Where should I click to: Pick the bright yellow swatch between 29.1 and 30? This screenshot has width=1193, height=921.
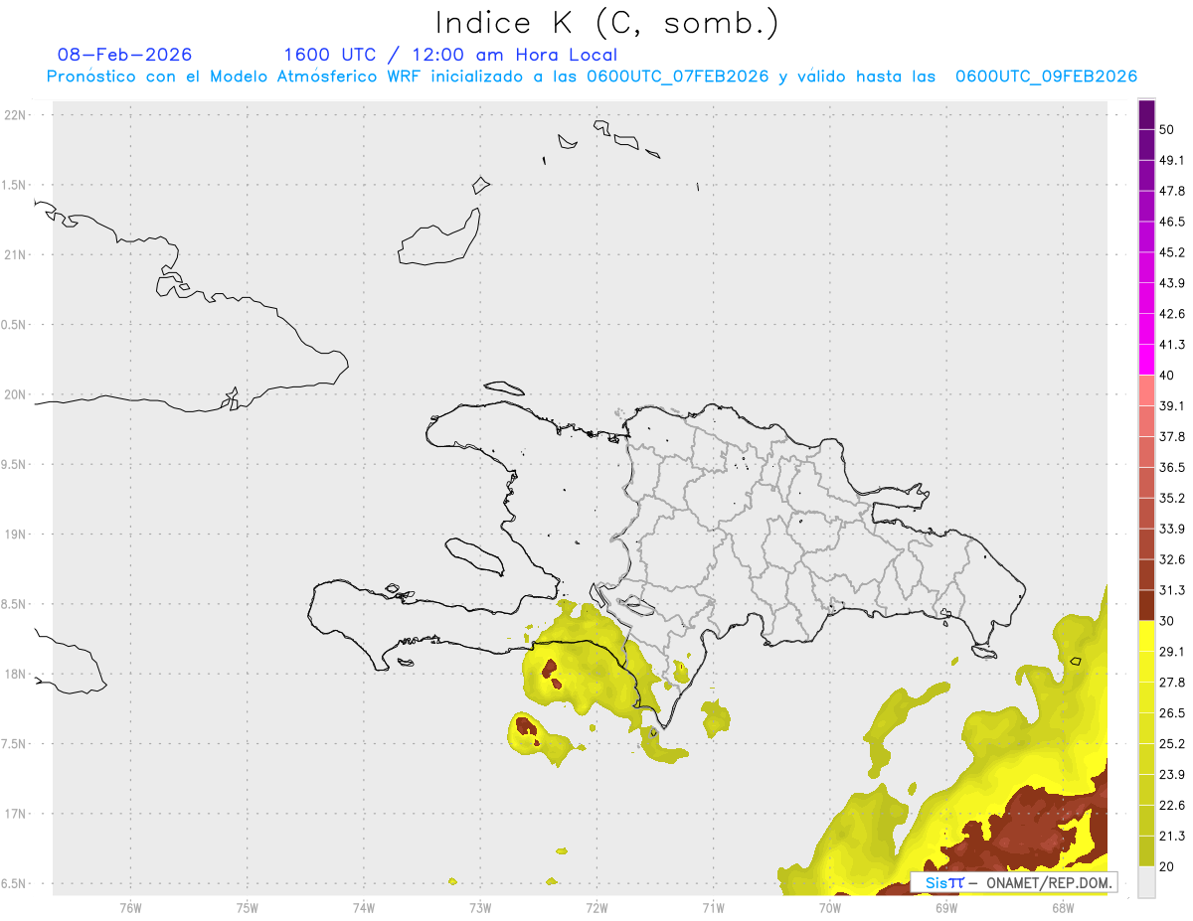(x=1146, y=636)
